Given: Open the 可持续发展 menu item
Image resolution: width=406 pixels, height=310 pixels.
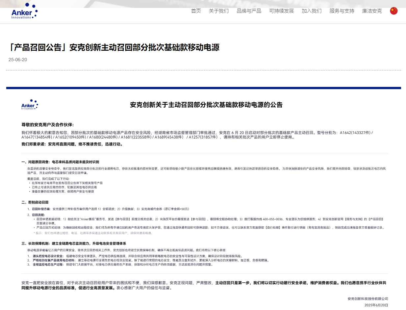Looking at the screenshot, I should 282,11.
